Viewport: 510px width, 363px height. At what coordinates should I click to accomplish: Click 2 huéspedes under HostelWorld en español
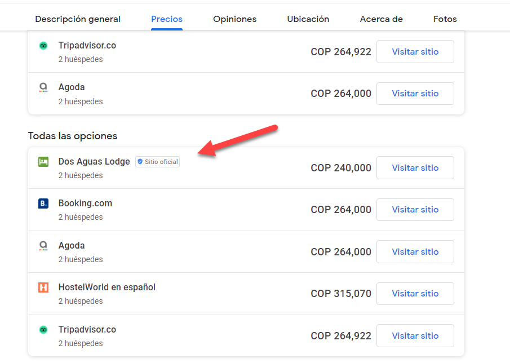tap(81, 301)
